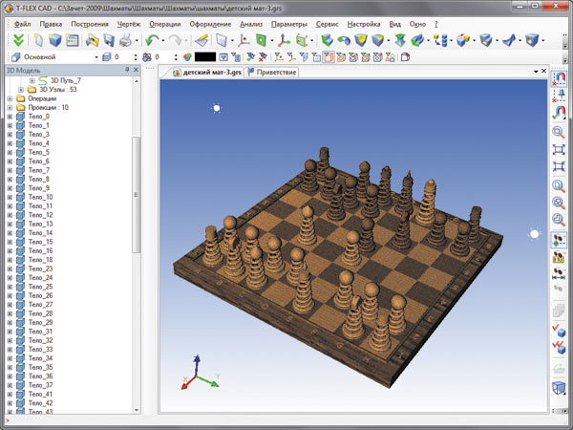This screenshot has height=430, width=573.
Task: Toggle the last purple box filter icon
Action: click(x=405, y=57)
